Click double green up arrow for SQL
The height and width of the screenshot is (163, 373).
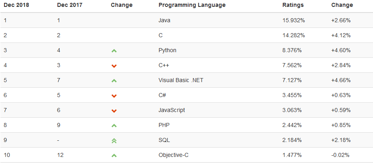[114, 141]
